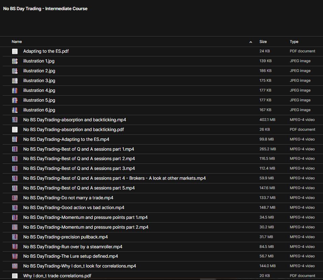Image resolution: width=323 pixels, height=280 pixels.
Task: Click the Size column header
Action: 263,42
